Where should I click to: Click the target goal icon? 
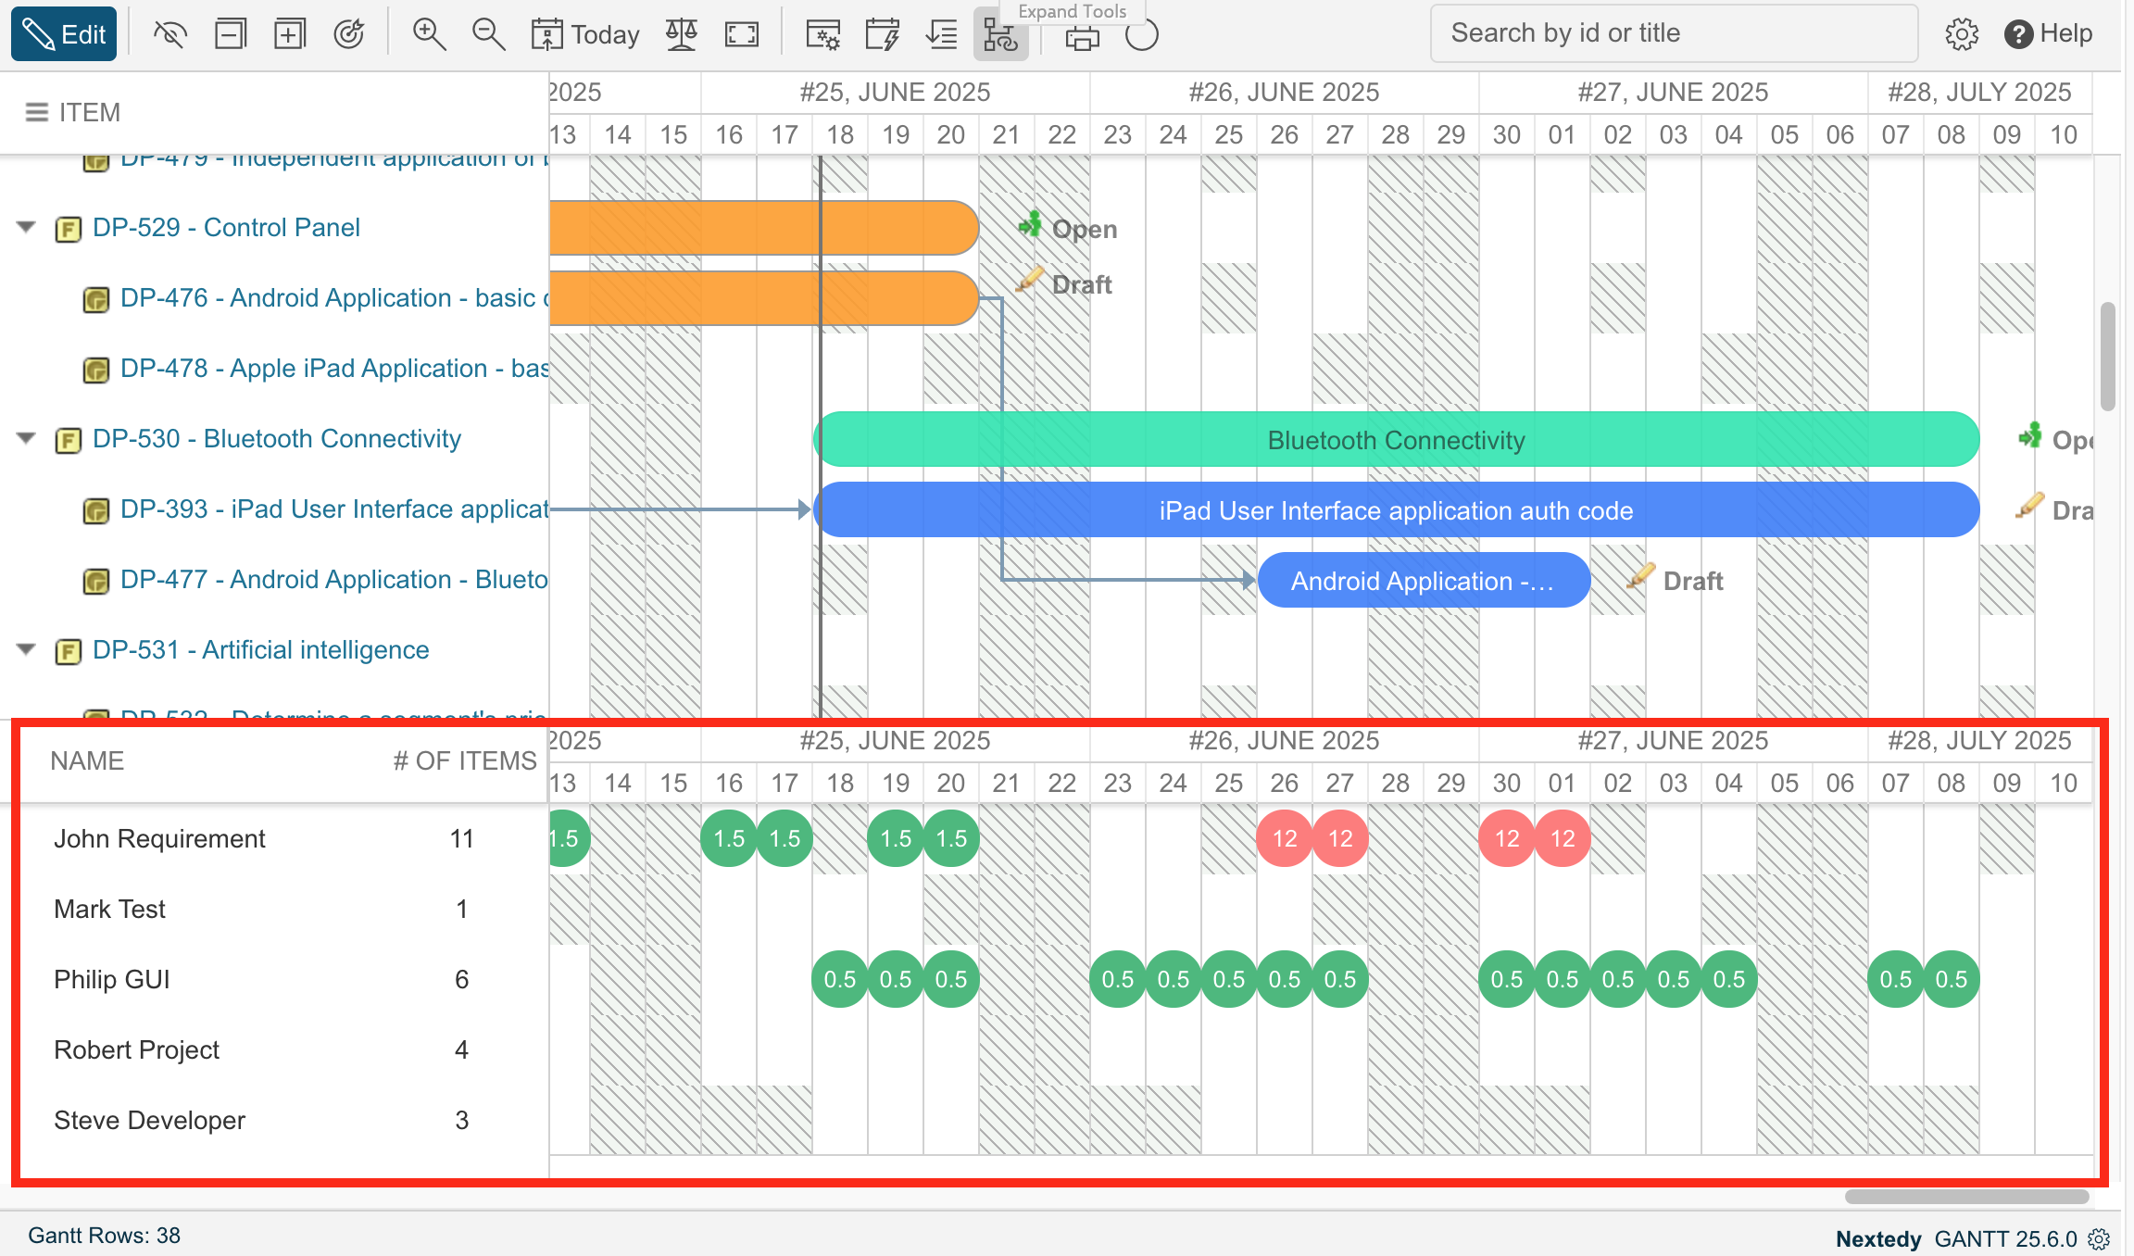coord(349,34)
